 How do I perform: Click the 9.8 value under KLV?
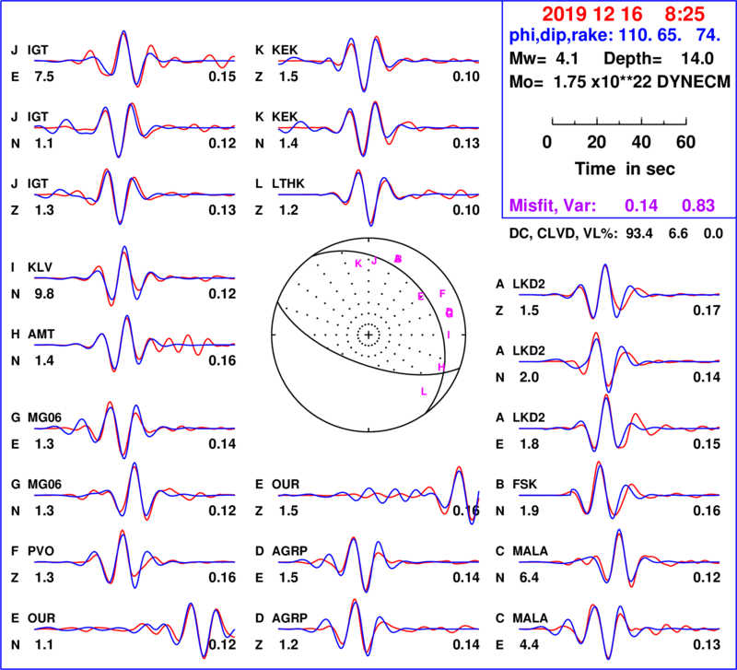[x=44, y=294]
